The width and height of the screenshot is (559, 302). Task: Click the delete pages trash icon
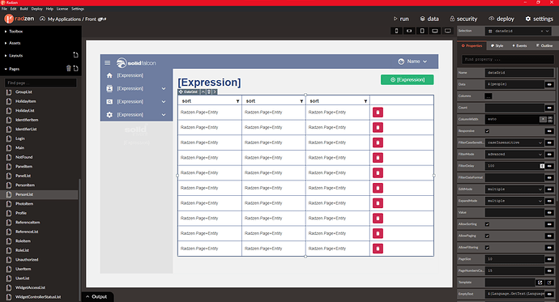(68, 68)
